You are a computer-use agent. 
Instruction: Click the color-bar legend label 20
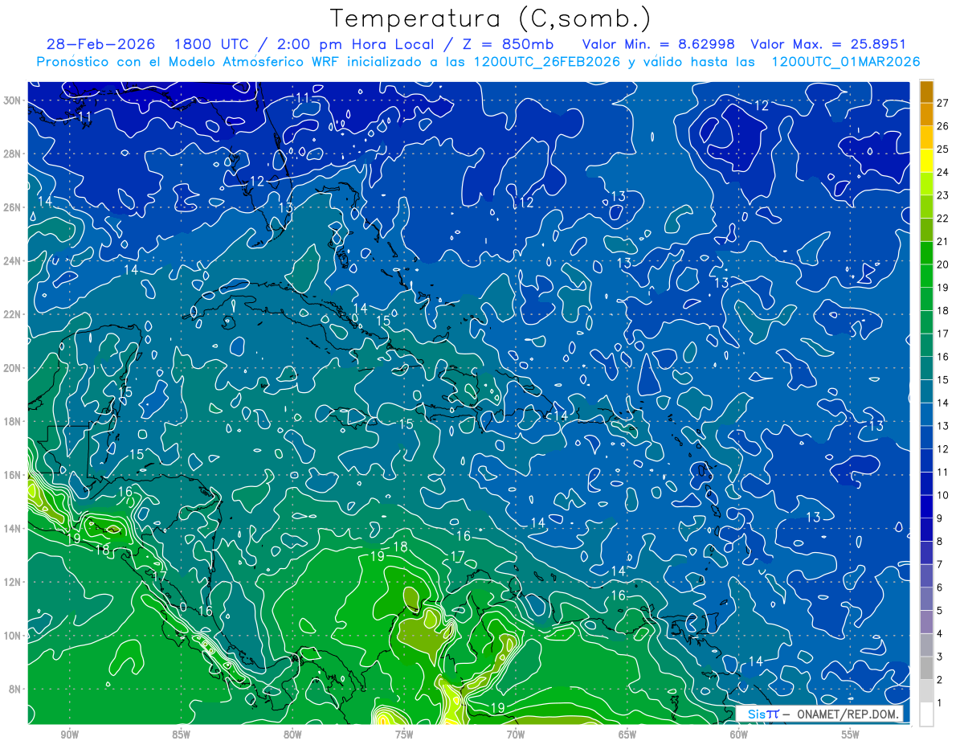point(943,264)
